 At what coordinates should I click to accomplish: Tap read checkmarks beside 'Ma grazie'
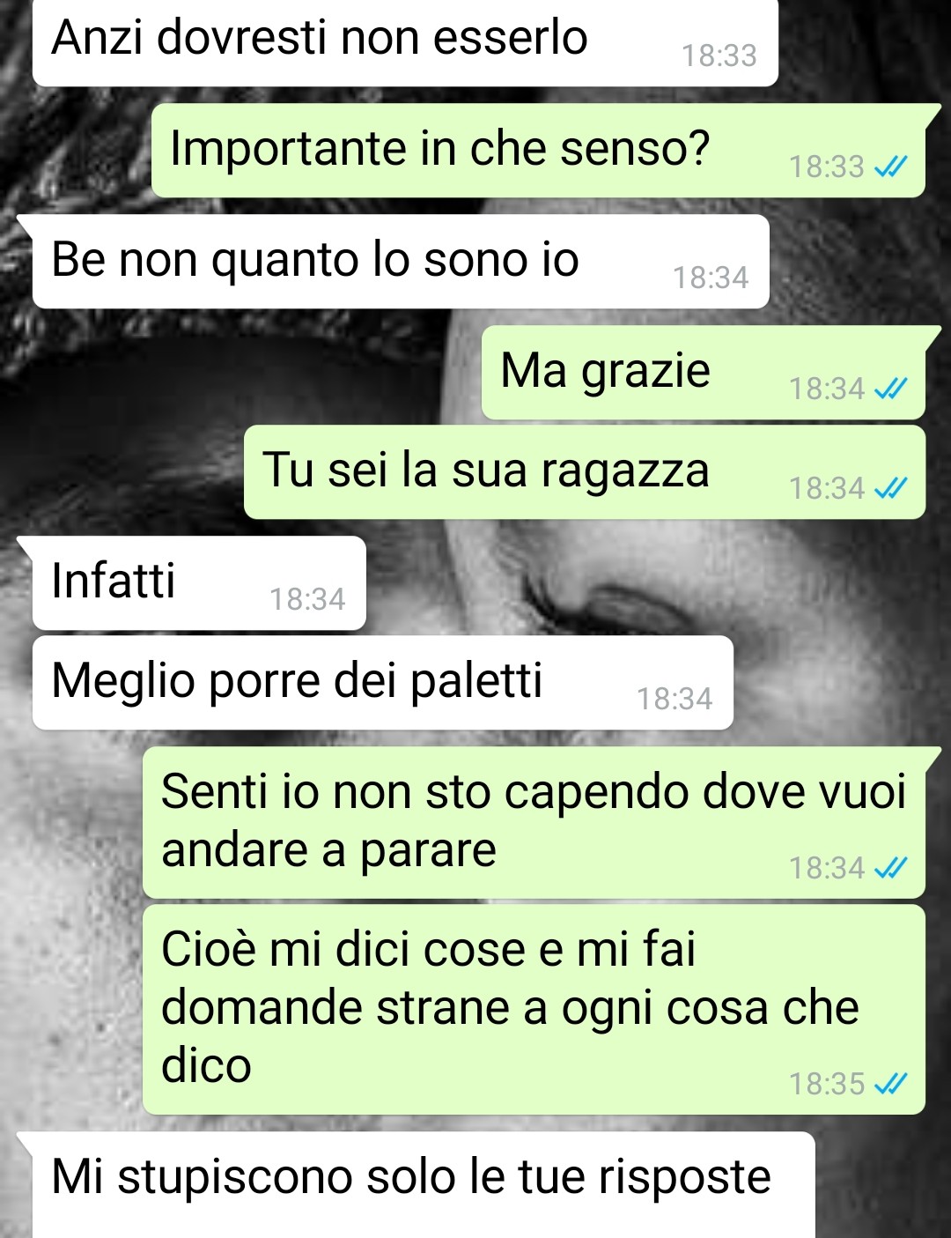coord(890,388)
